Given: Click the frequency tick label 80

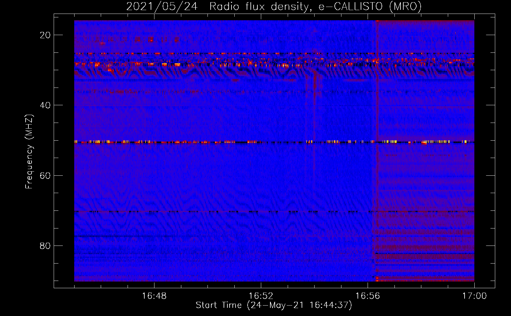Looking at the screenshot, I should pos(45,246).
